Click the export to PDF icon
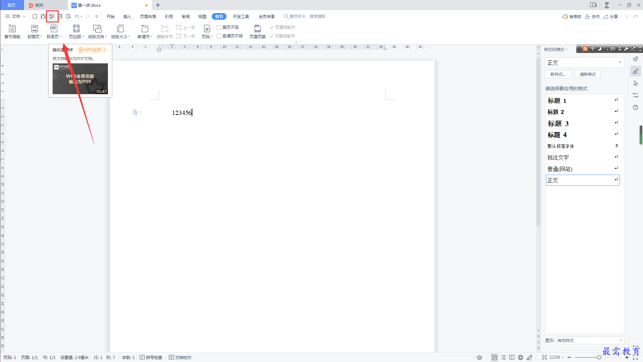Image resolution: width=643 pixels, height=362 pixels. pos(52,16)
